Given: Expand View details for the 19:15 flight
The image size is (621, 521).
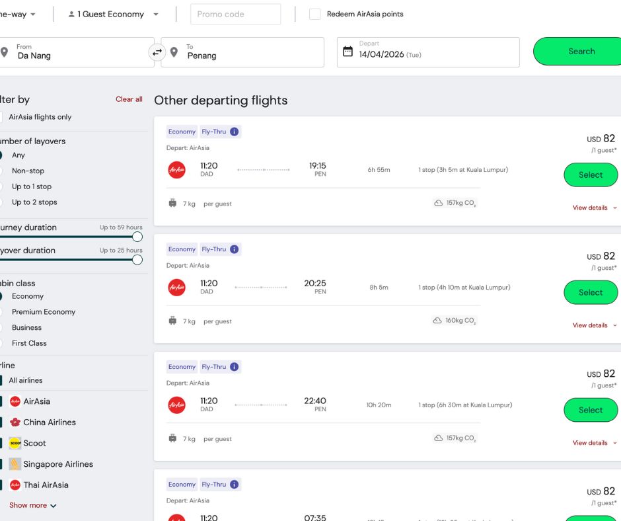Looking at the screenshot, I should tap(595, 208).
